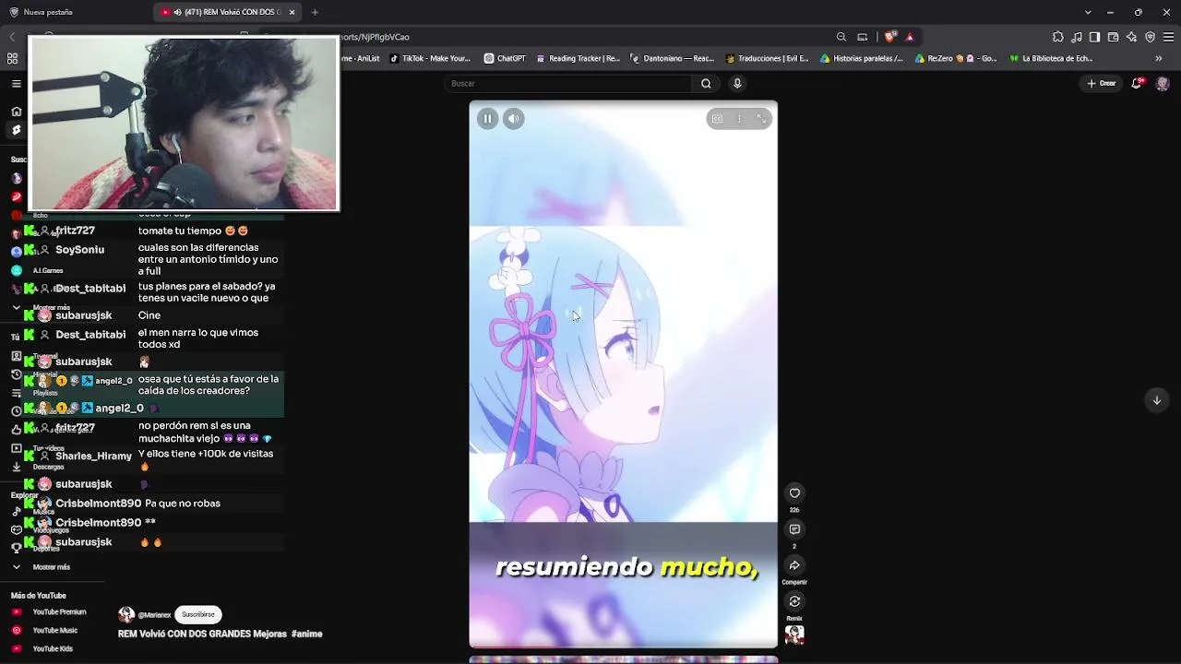Open the ChatGPT bookmark
The image size is (1181, 664).
[x=505, y=58]
